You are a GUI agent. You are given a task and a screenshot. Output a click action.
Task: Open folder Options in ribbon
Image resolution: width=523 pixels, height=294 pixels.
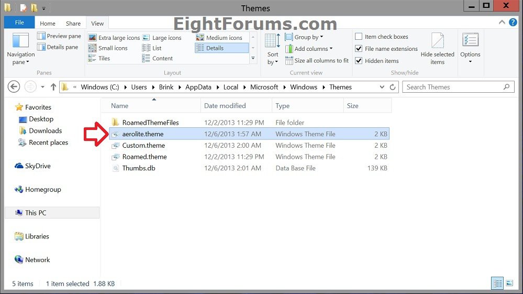coord(470,47)
